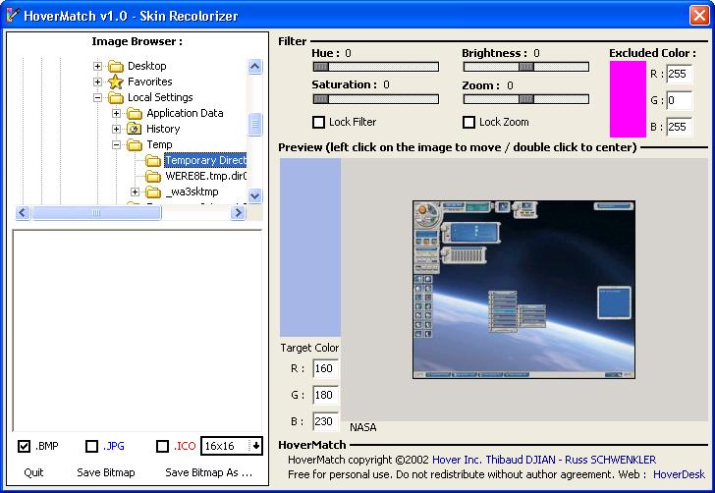Click the Zoom slider track

coord(526,99)
